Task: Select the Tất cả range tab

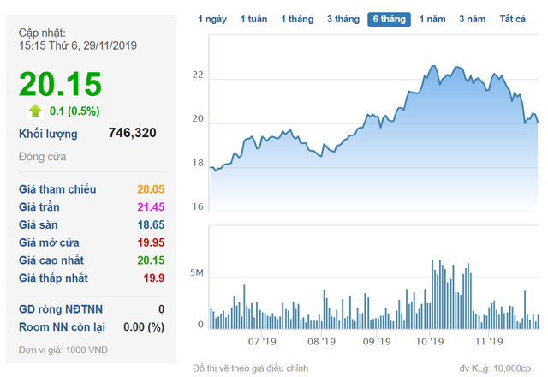Action: 513,19
